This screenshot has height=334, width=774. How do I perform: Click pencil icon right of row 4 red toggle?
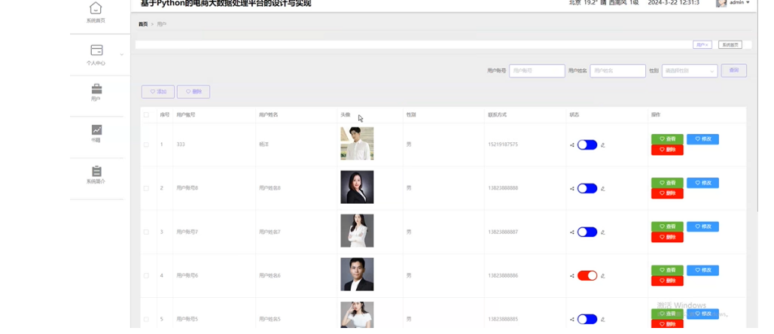(603, 276)
